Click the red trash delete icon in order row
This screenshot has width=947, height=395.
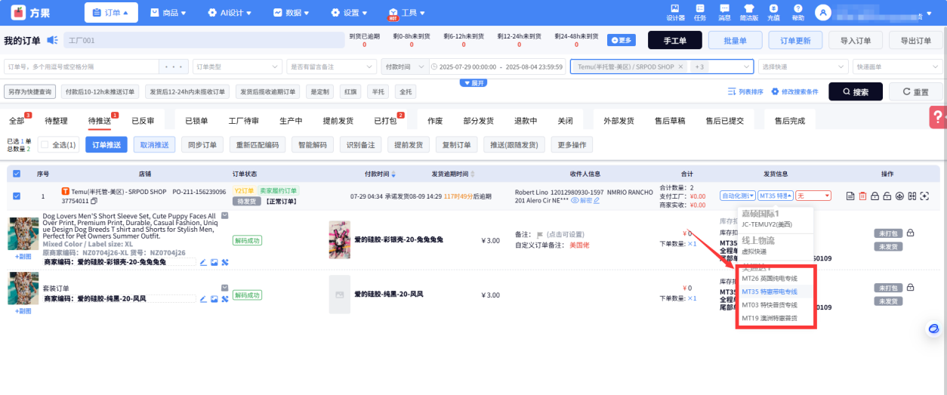(x=862, y=196)
